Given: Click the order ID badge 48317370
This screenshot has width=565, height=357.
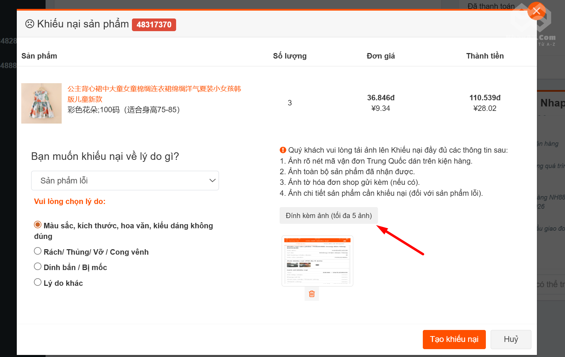Looking at the screenshot, I should [154, 25].
